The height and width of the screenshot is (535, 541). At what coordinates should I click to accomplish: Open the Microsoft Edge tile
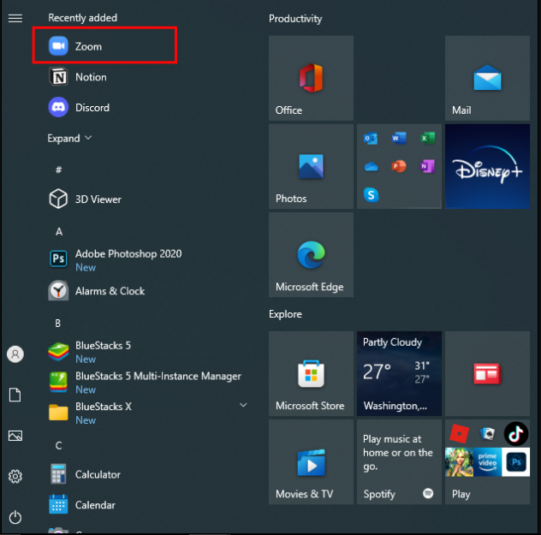[x=311, y=254]
